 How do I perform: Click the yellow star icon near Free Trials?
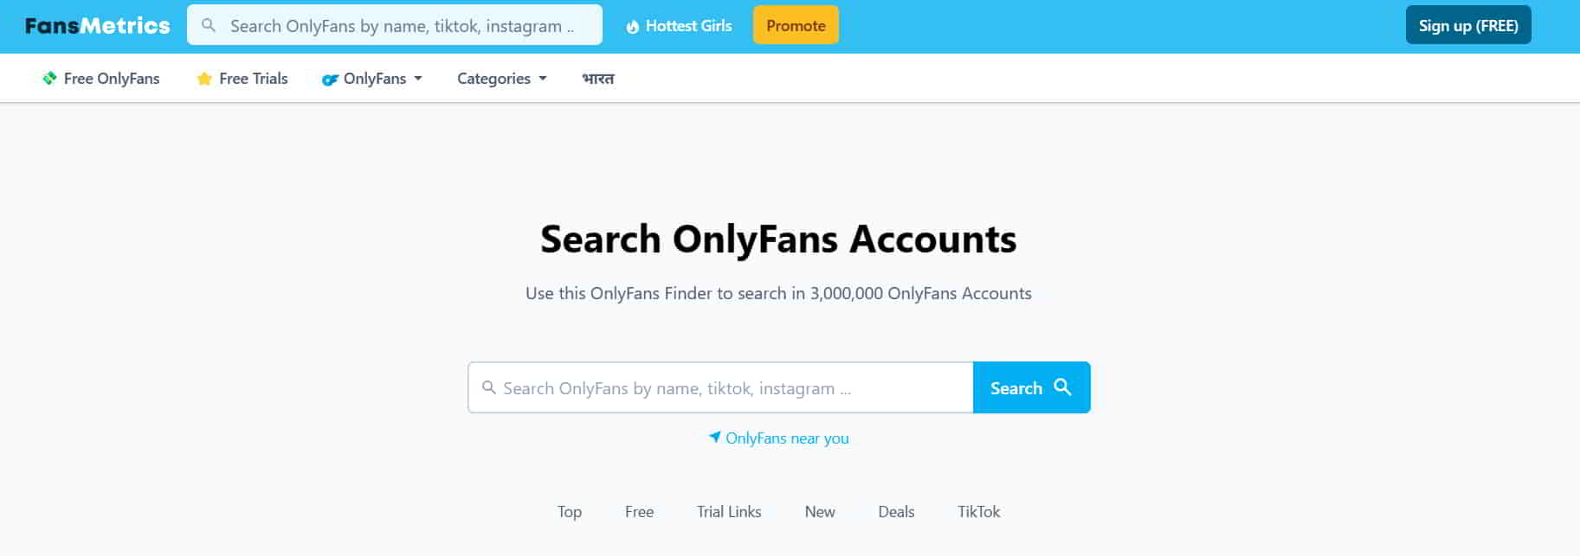(x=204, y=80)
